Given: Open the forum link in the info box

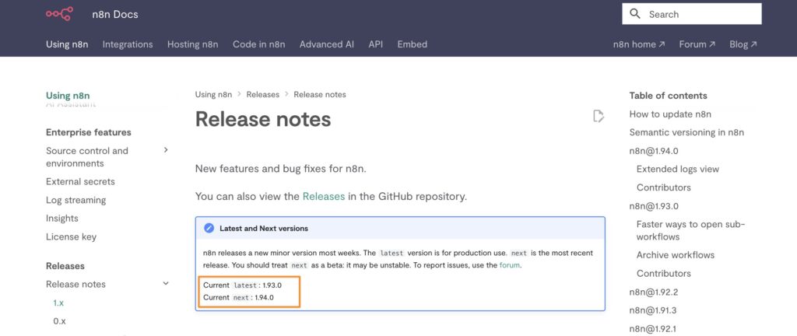Looking at the screenshot, I should 510,265.
